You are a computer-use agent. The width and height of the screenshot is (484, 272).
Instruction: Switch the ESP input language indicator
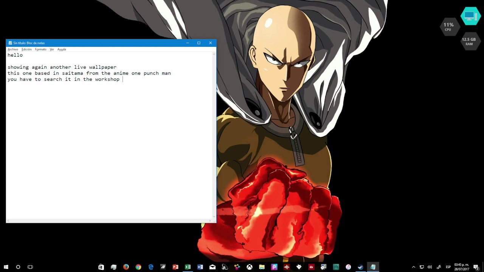tap(448, 267)
